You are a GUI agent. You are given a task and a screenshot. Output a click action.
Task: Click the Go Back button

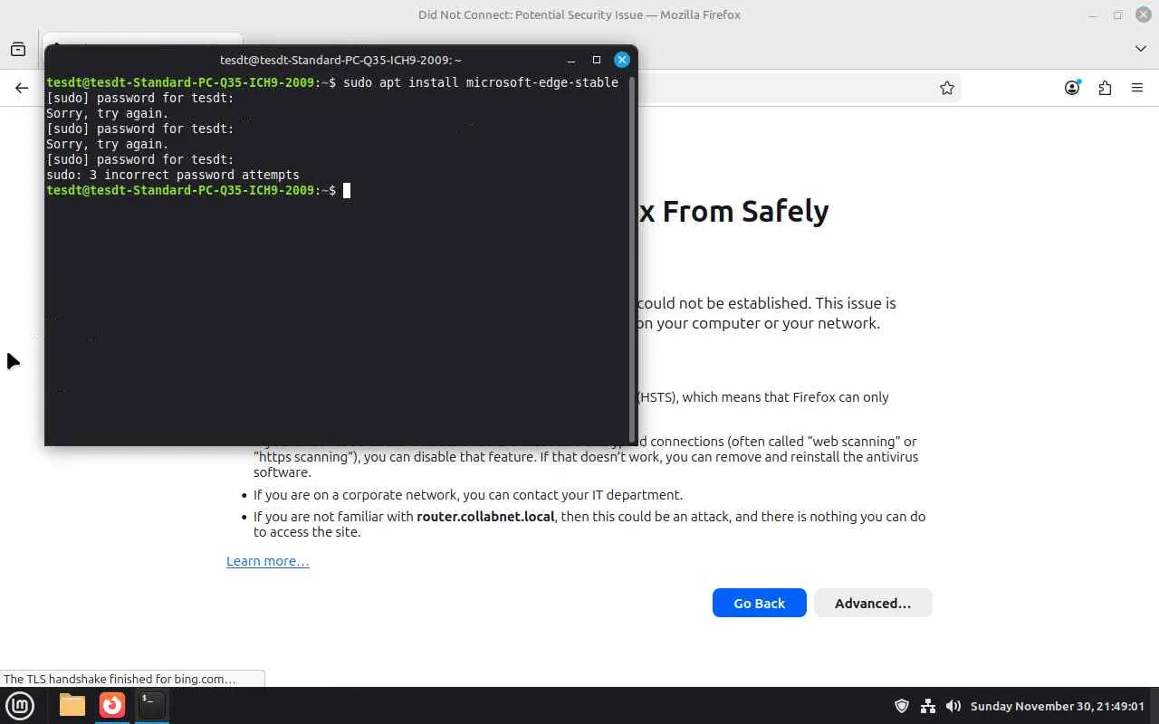click(760, 603)
